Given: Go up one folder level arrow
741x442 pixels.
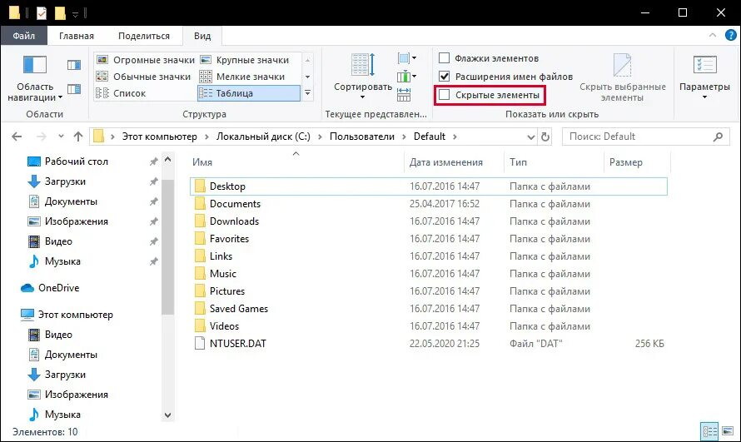Looking at the screenshot, I should click(x=78, y=137).
